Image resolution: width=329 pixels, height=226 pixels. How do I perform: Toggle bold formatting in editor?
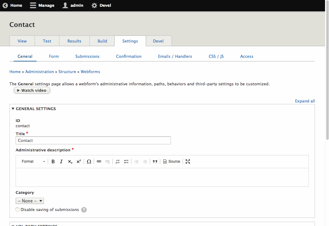(x=53, y=161)
